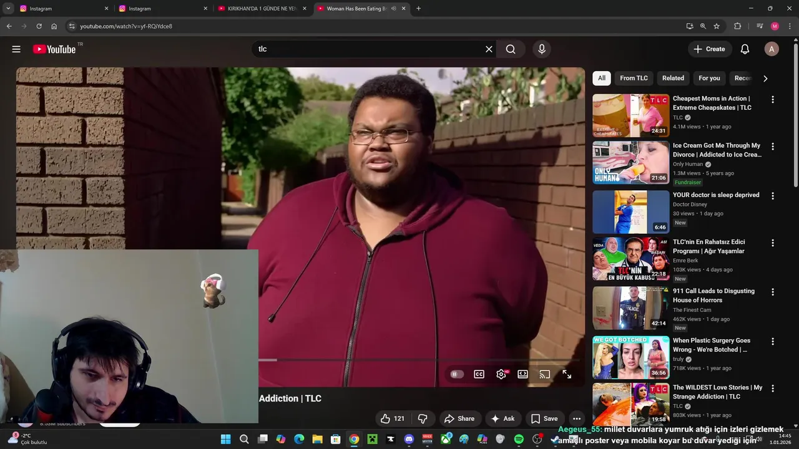The width and height of the screenshot is (799, 449).
Task: Click the Ask button
Action: (502, 418)
